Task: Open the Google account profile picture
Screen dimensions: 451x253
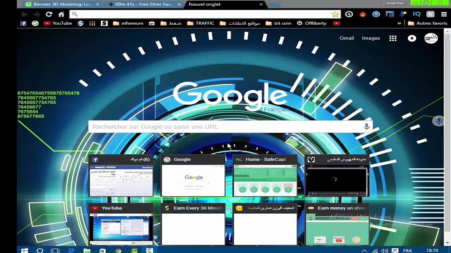Action: click(431, 38)
